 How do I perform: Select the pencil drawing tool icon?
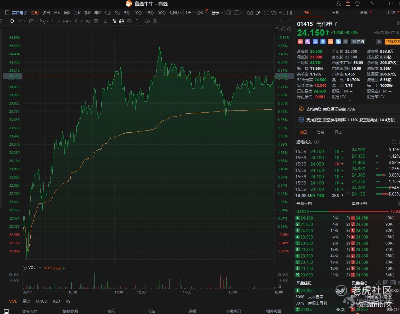(258, 13)
